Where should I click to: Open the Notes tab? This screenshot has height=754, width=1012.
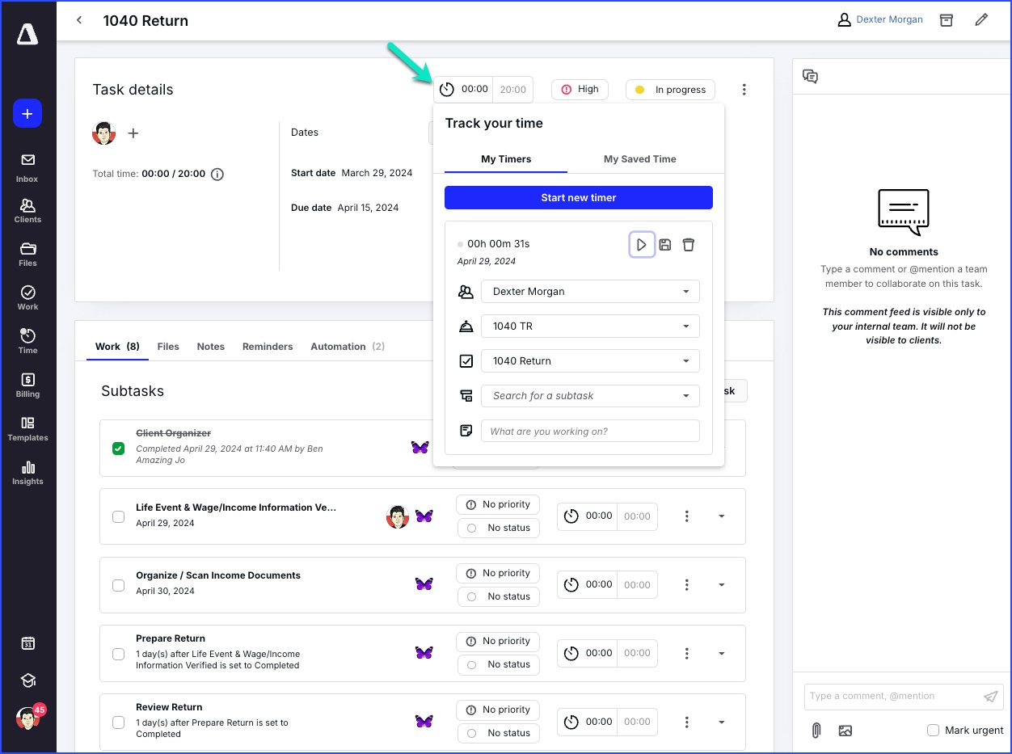coord(211,347)
